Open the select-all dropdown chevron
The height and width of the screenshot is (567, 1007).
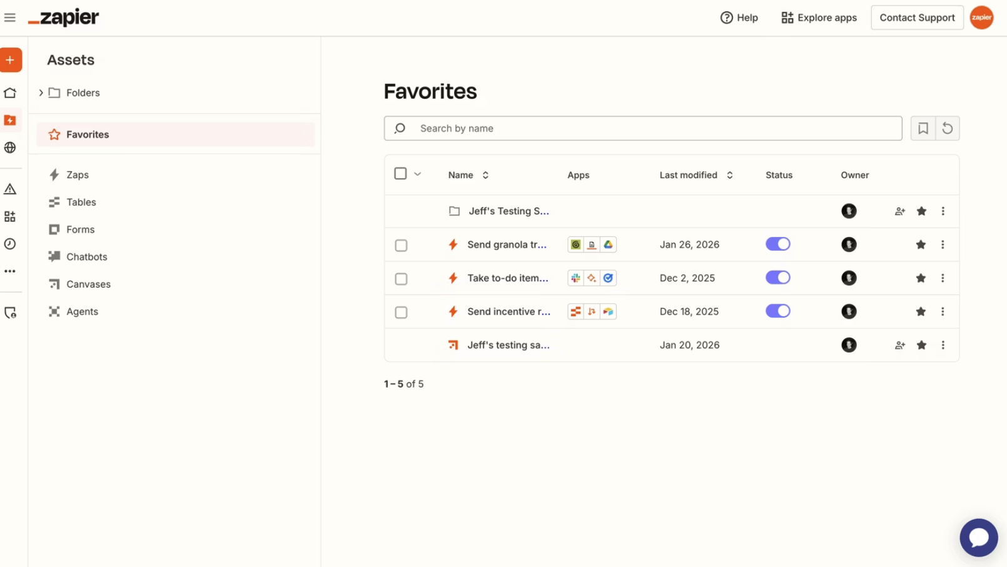(418, 174)
